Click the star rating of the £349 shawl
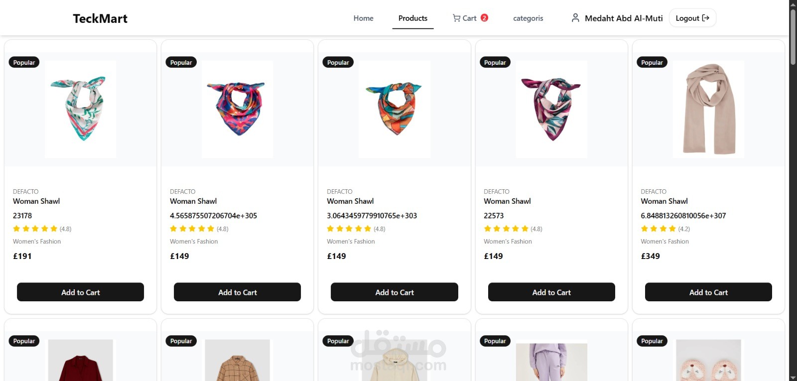 coord(658,229)
